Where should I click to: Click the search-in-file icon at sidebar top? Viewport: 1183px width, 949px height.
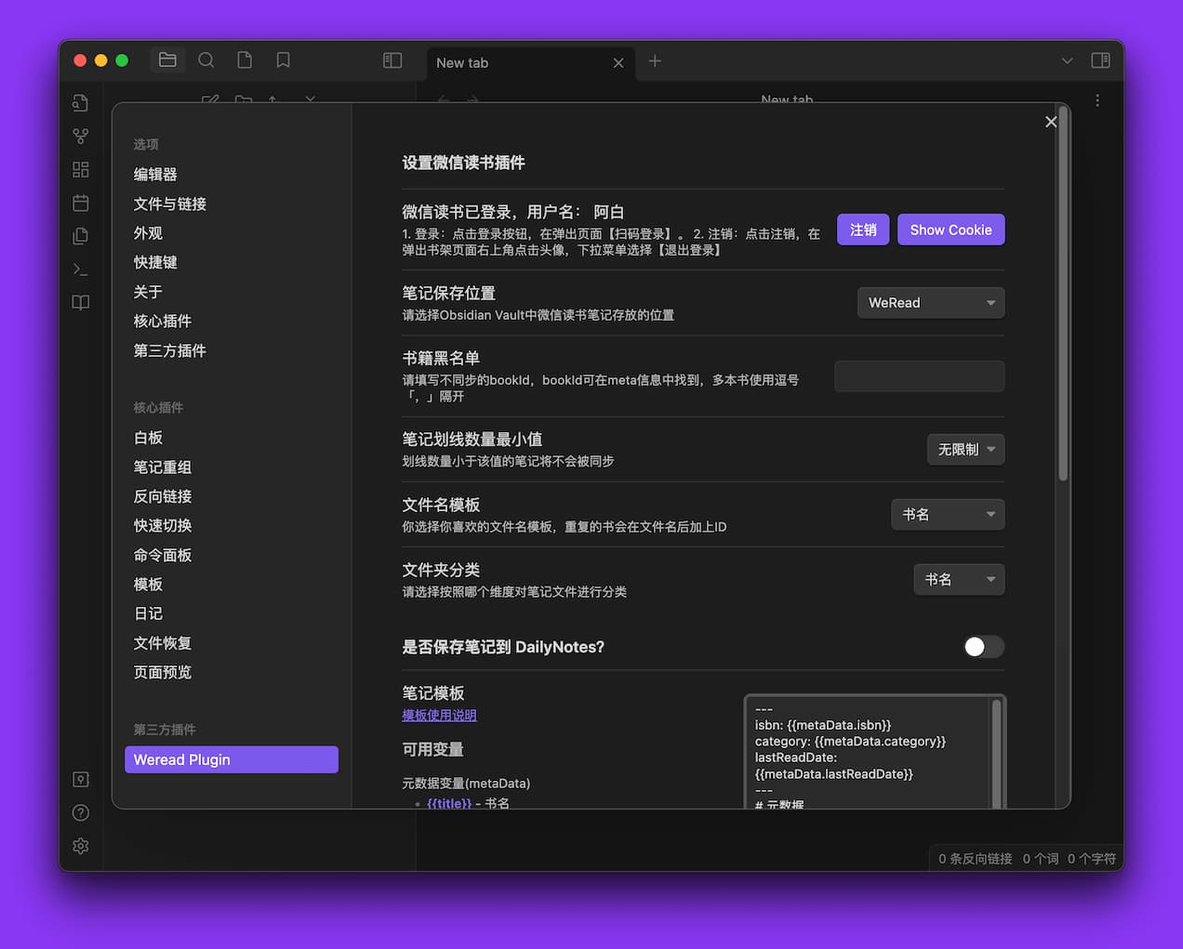click(80, 102)
